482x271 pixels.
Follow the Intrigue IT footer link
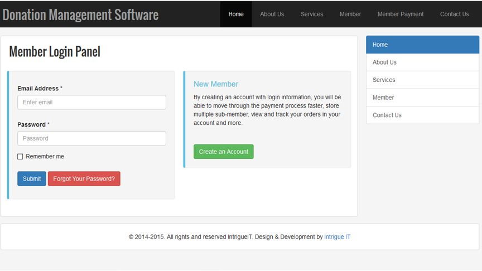coord(337,237)
